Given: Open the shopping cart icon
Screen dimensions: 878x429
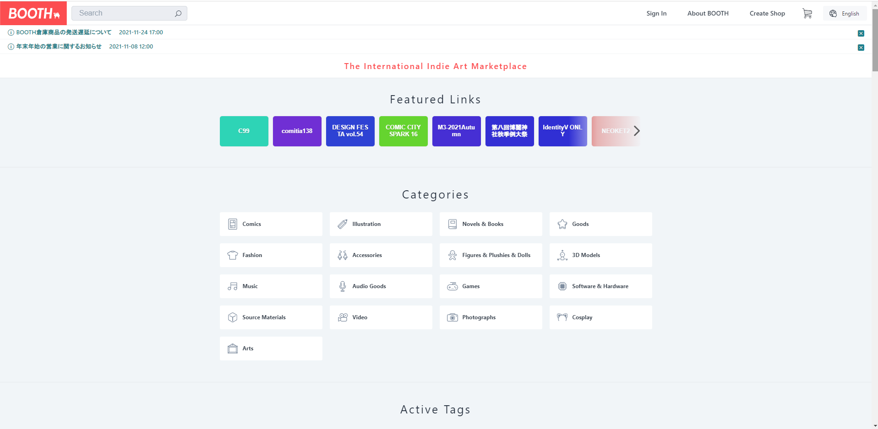Looking at the screenshot, I should (807, 14).
